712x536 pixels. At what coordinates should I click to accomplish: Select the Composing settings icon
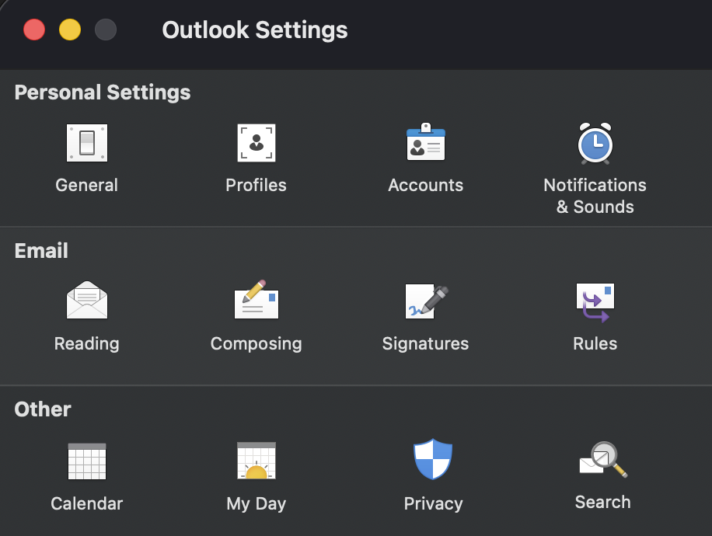point(256,301)
